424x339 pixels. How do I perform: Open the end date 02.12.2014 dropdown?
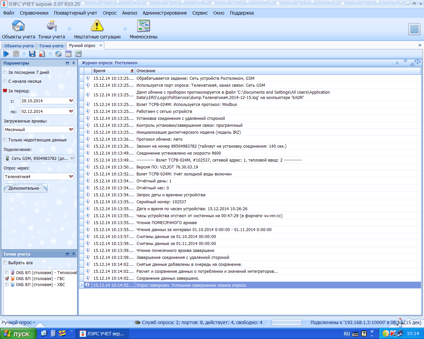click(71, 111)
